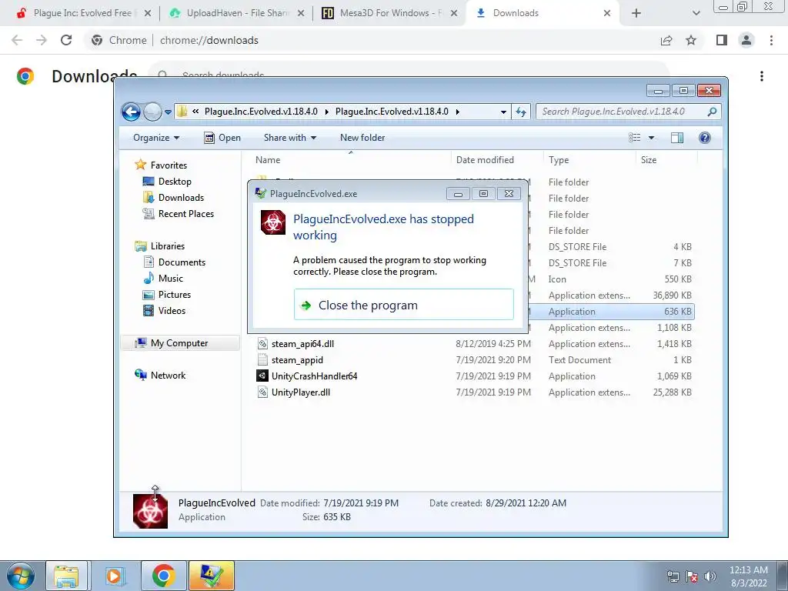788x591 pixels.
Task: Toggle the preview pane icon
Action: [677, 138]
